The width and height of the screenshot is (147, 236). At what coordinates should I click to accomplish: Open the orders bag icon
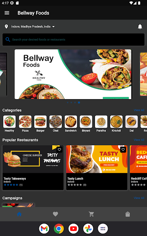[128, 214]
